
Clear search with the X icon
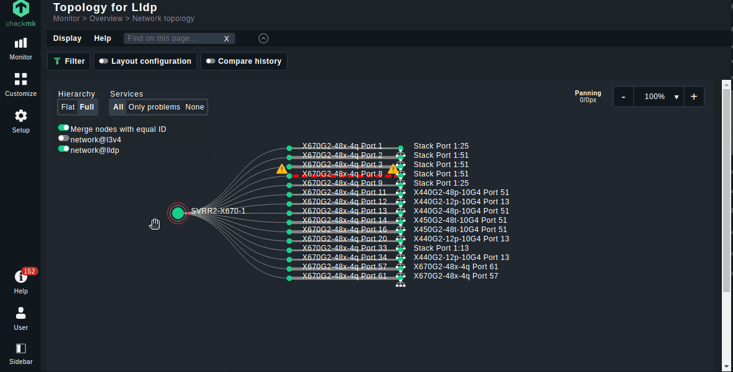(x=226, y=39)
